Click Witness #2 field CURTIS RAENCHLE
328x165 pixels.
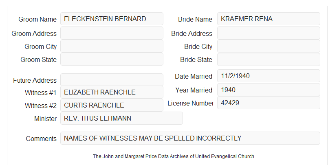point(112,105)
